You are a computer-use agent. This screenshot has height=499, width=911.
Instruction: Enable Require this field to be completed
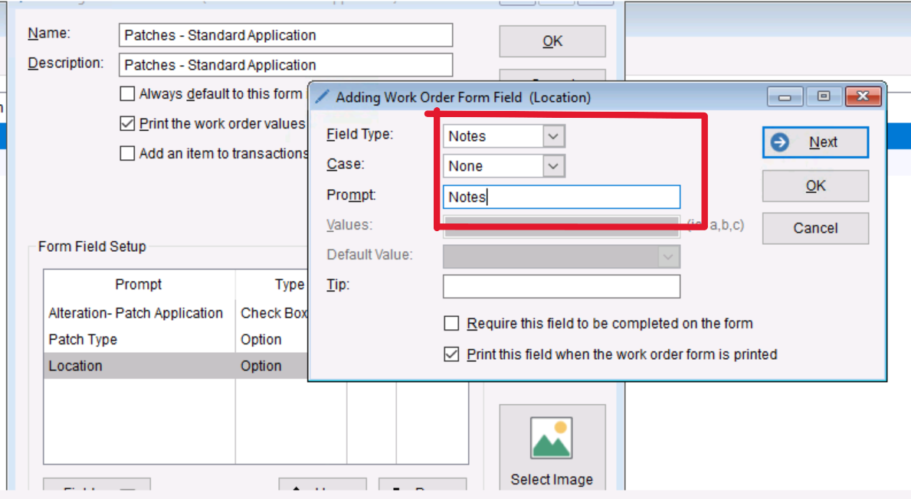(x=452, y=324)
